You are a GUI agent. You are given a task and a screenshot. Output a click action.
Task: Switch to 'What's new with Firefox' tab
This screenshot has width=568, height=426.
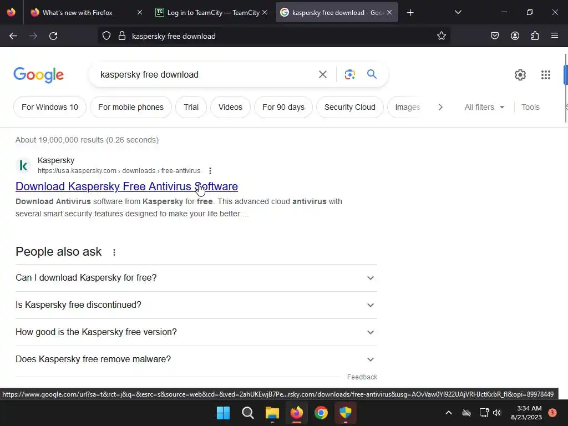coord(86,13)
